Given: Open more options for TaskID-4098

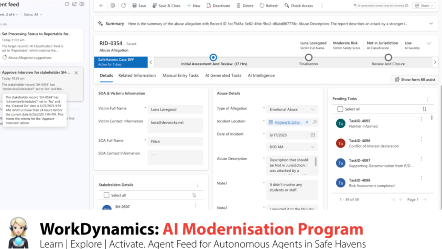Looking at the screenshot, I should pos(421,178).
